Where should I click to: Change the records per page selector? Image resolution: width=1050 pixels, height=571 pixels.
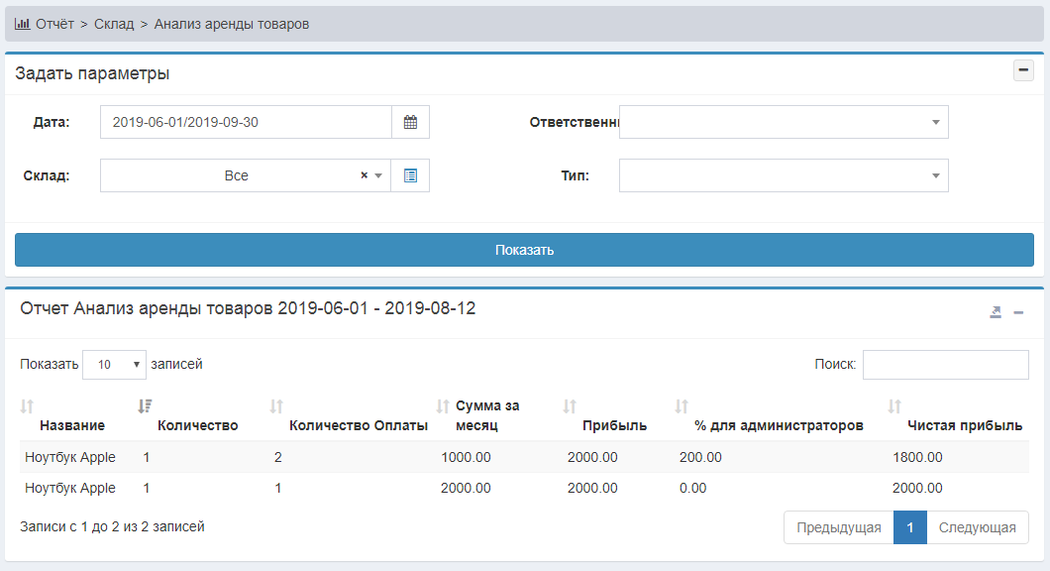click(x=114, y=365)
